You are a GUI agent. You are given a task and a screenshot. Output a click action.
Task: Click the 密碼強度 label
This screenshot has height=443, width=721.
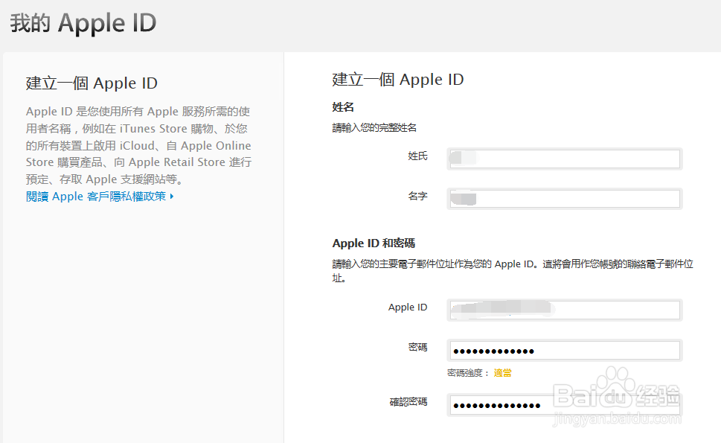[x=465, y=372]
